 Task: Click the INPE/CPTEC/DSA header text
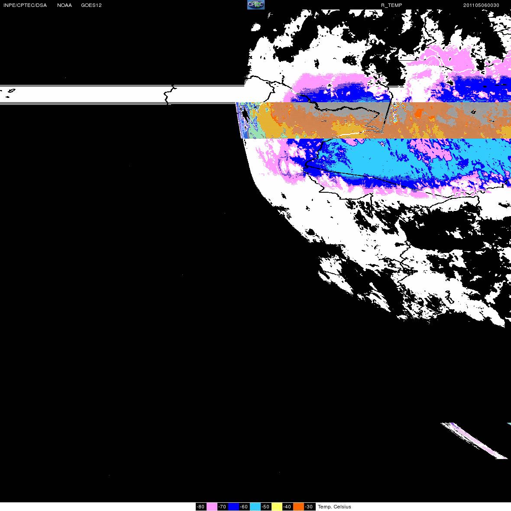pos(25,5)
